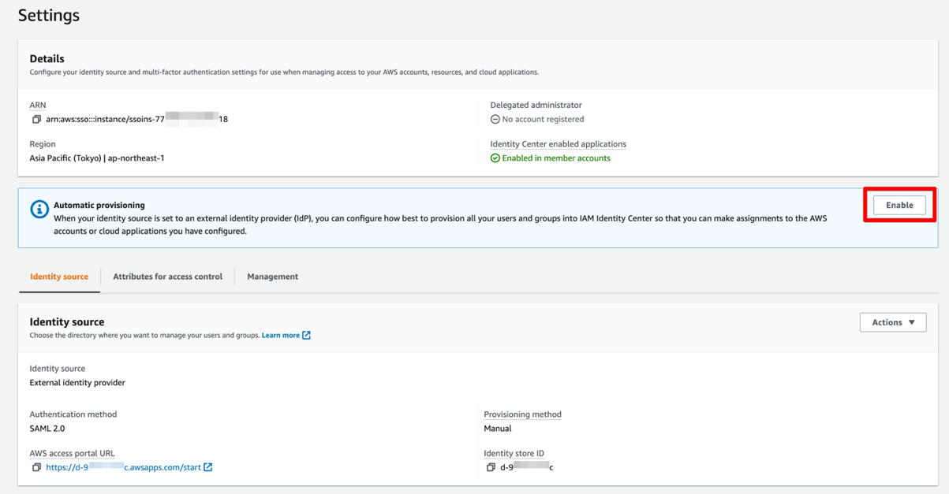Follow the Learn more link
The width and height of the screenshot is (949, 494).
pos(281,336)
